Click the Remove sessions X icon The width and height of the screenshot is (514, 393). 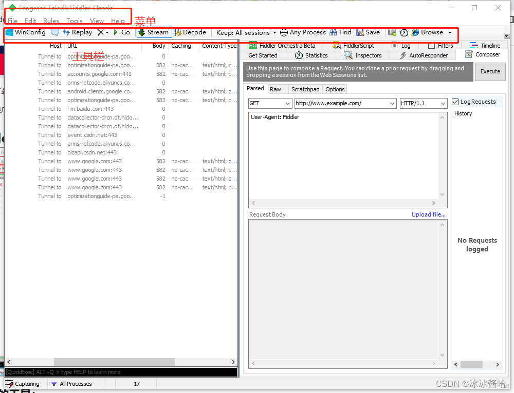[101, 32]
